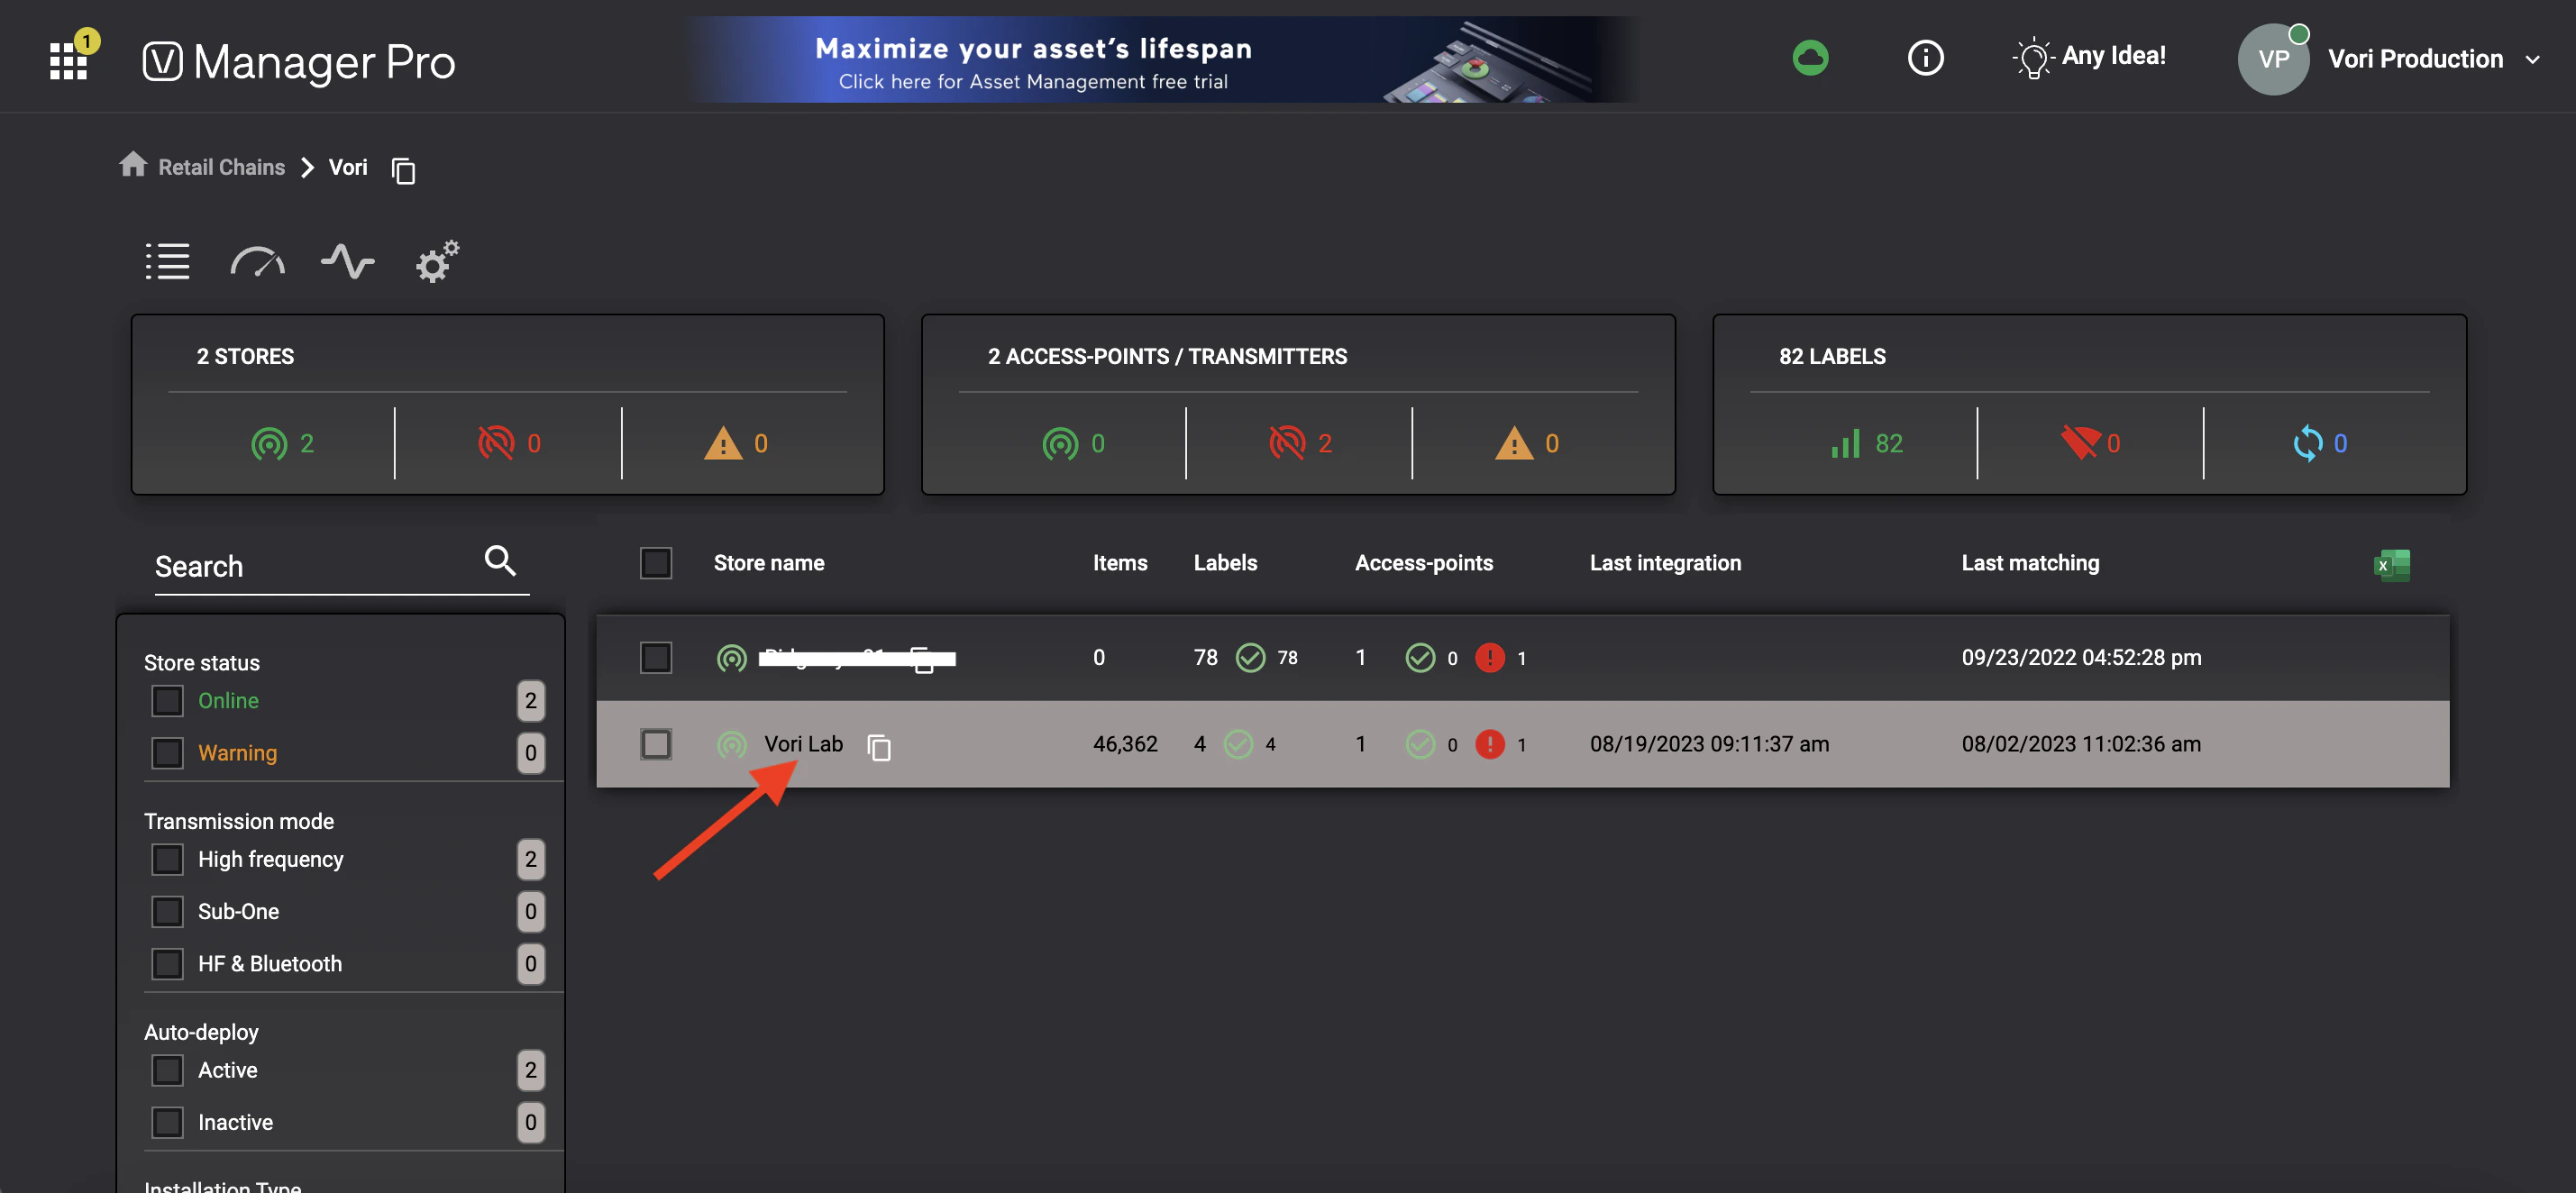Expand the Vori Production account dropdown

point(2532,60)
